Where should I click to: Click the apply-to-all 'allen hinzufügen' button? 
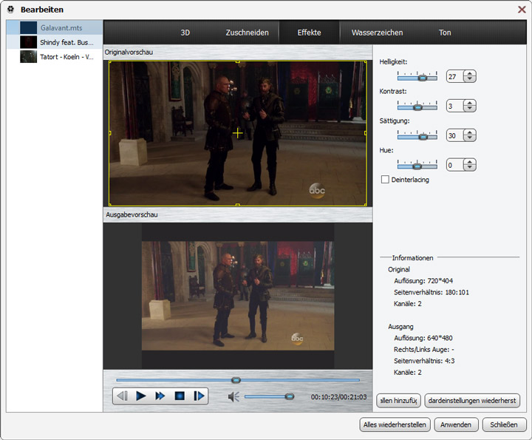click(x=399, y=401)
